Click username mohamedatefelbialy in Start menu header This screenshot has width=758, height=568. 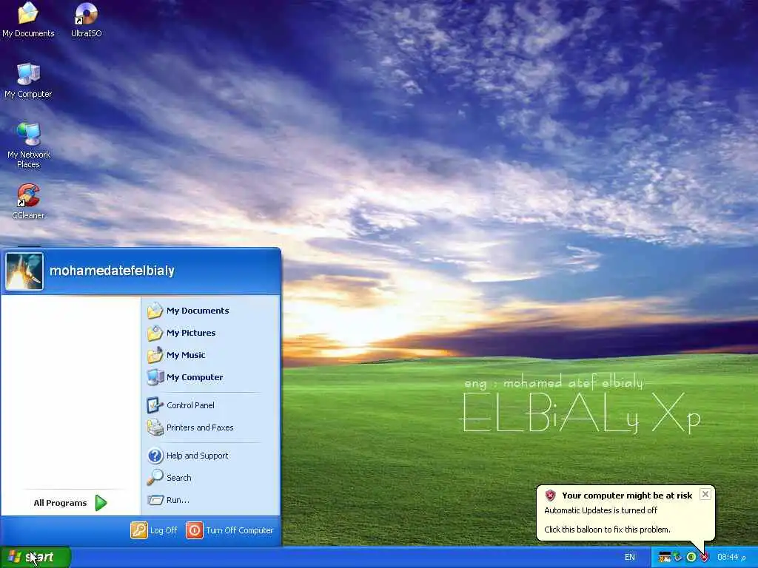113,271
